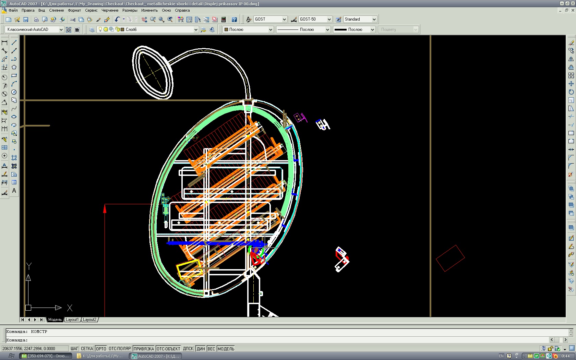Open the Черчение menu
576x360 pixels.
click(110, 10)
